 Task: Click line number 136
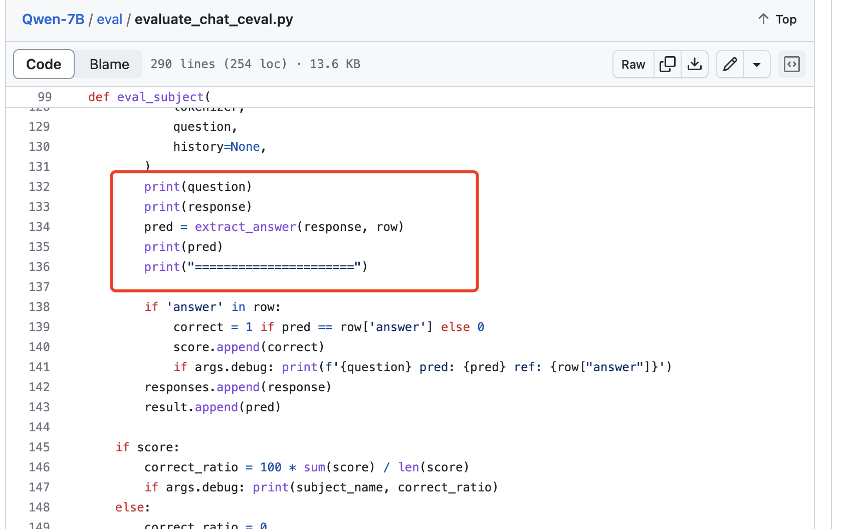(39, 267)
